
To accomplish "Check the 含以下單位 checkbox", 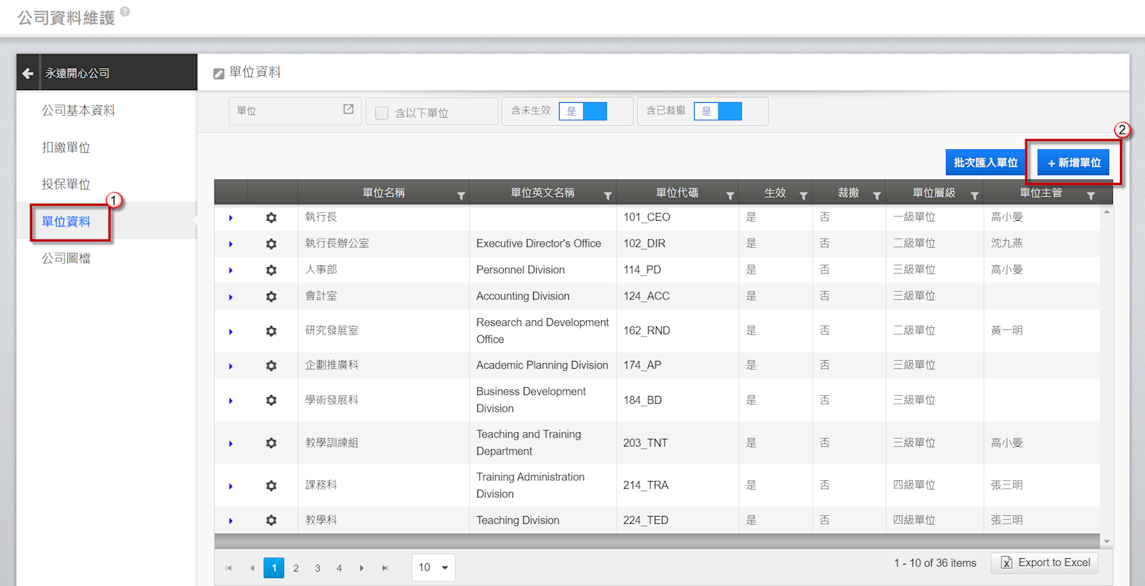I will [x=382, y=113].
